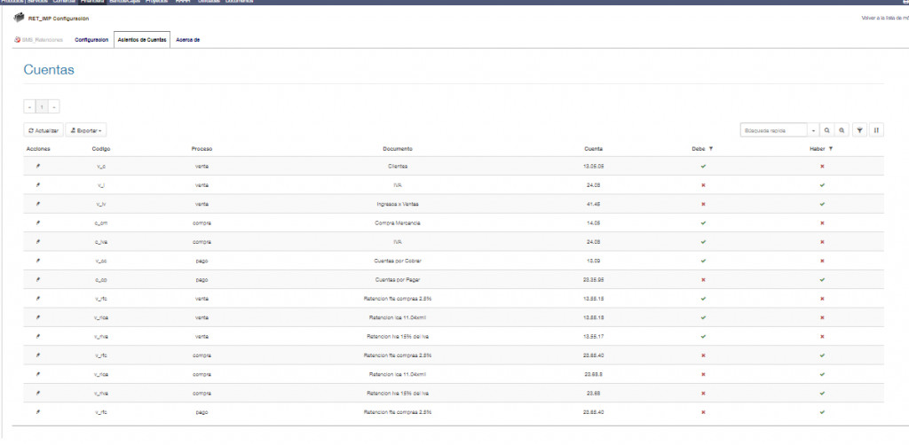This screenshot has height=445, width=909.
Task: Open advanced search zoom icon
Action: coord(840,131)
